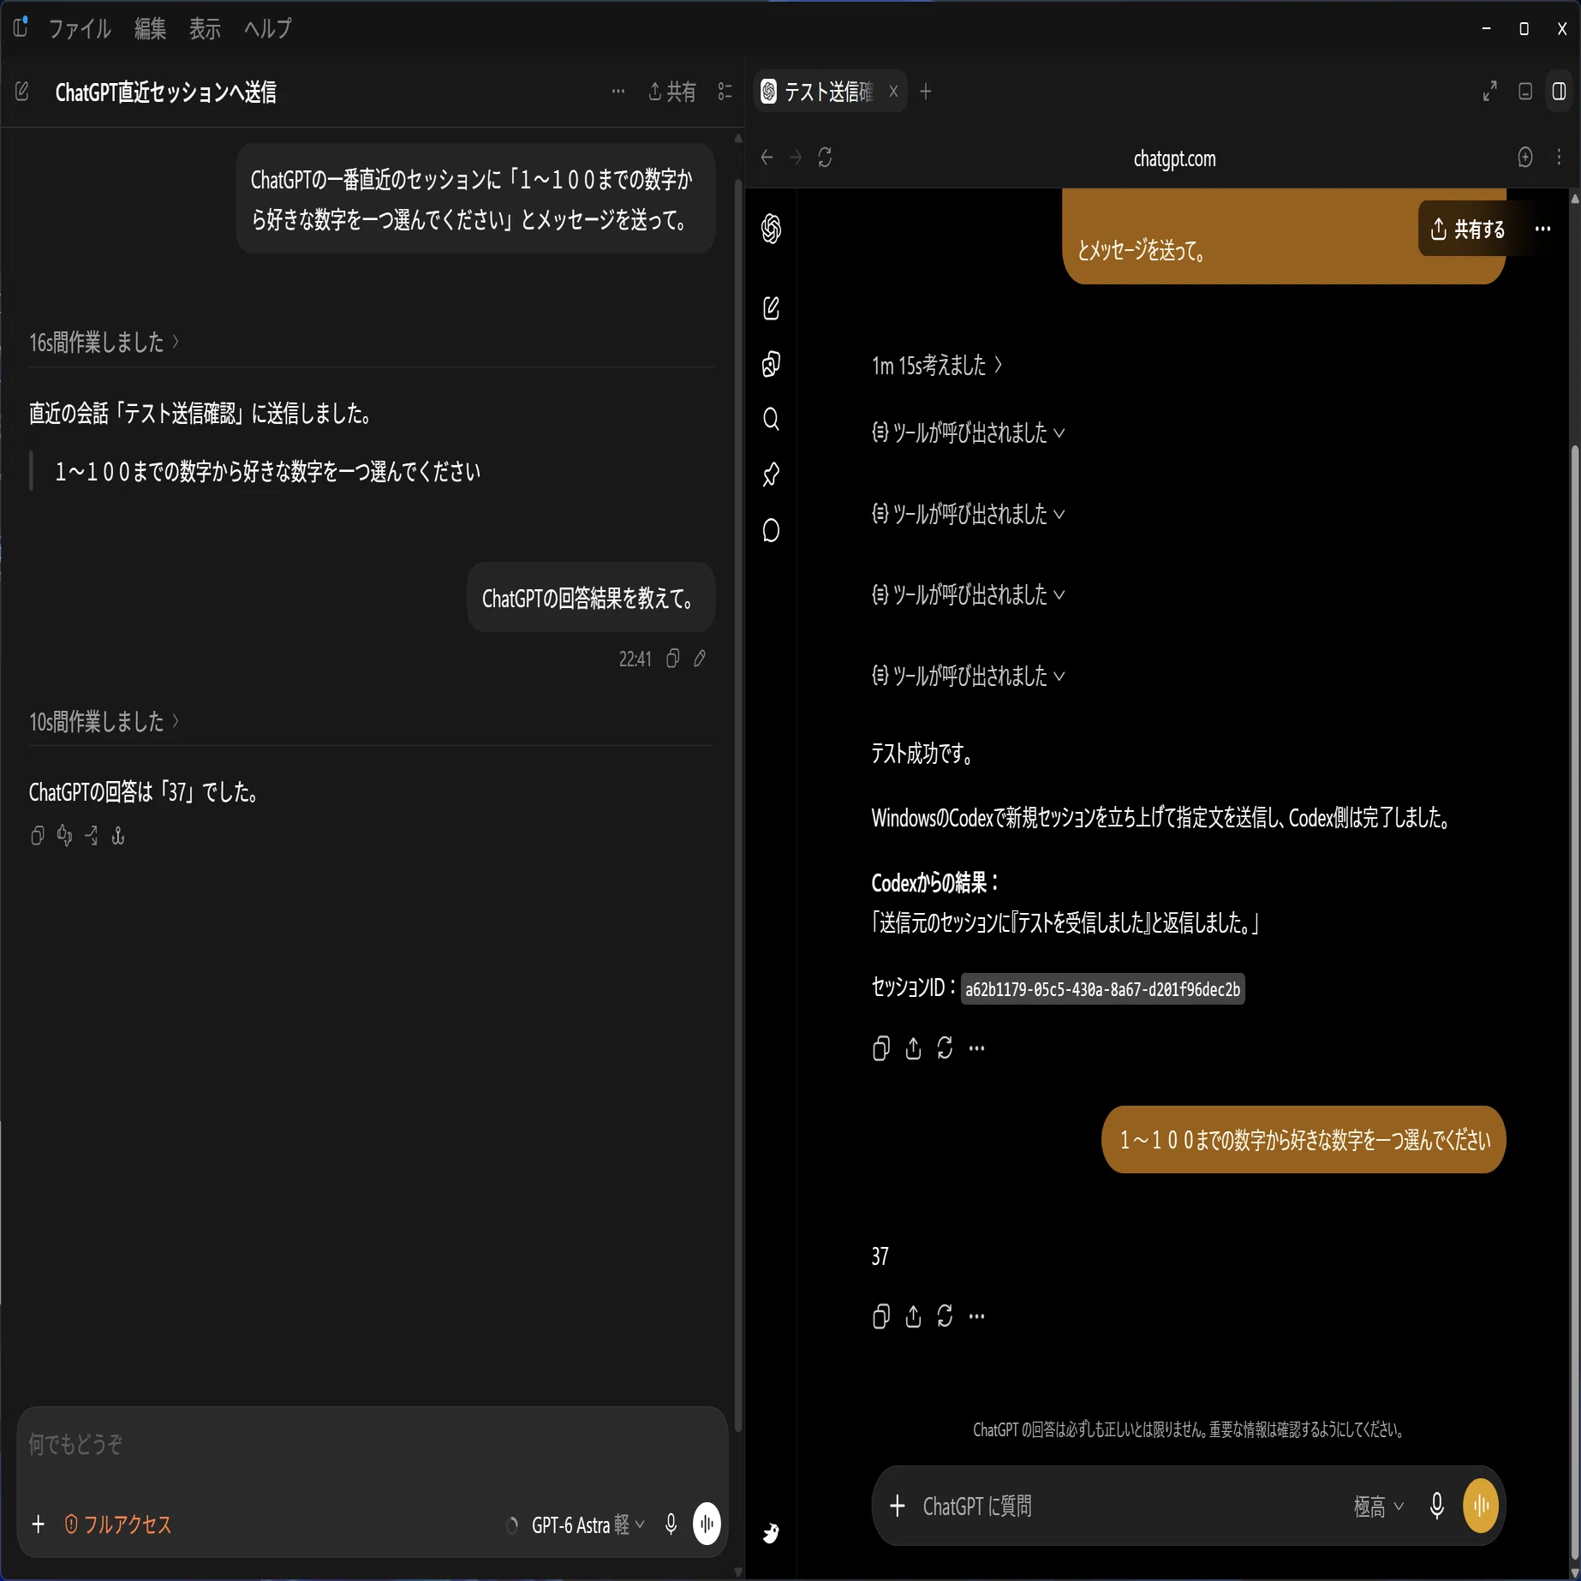Click the second icon under the 「37」 Codex reply

pyautogui.click(x=64, y=836)
